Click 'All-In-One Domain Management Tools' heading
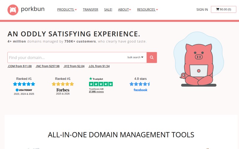239x149 pixels. coord(121,135)
